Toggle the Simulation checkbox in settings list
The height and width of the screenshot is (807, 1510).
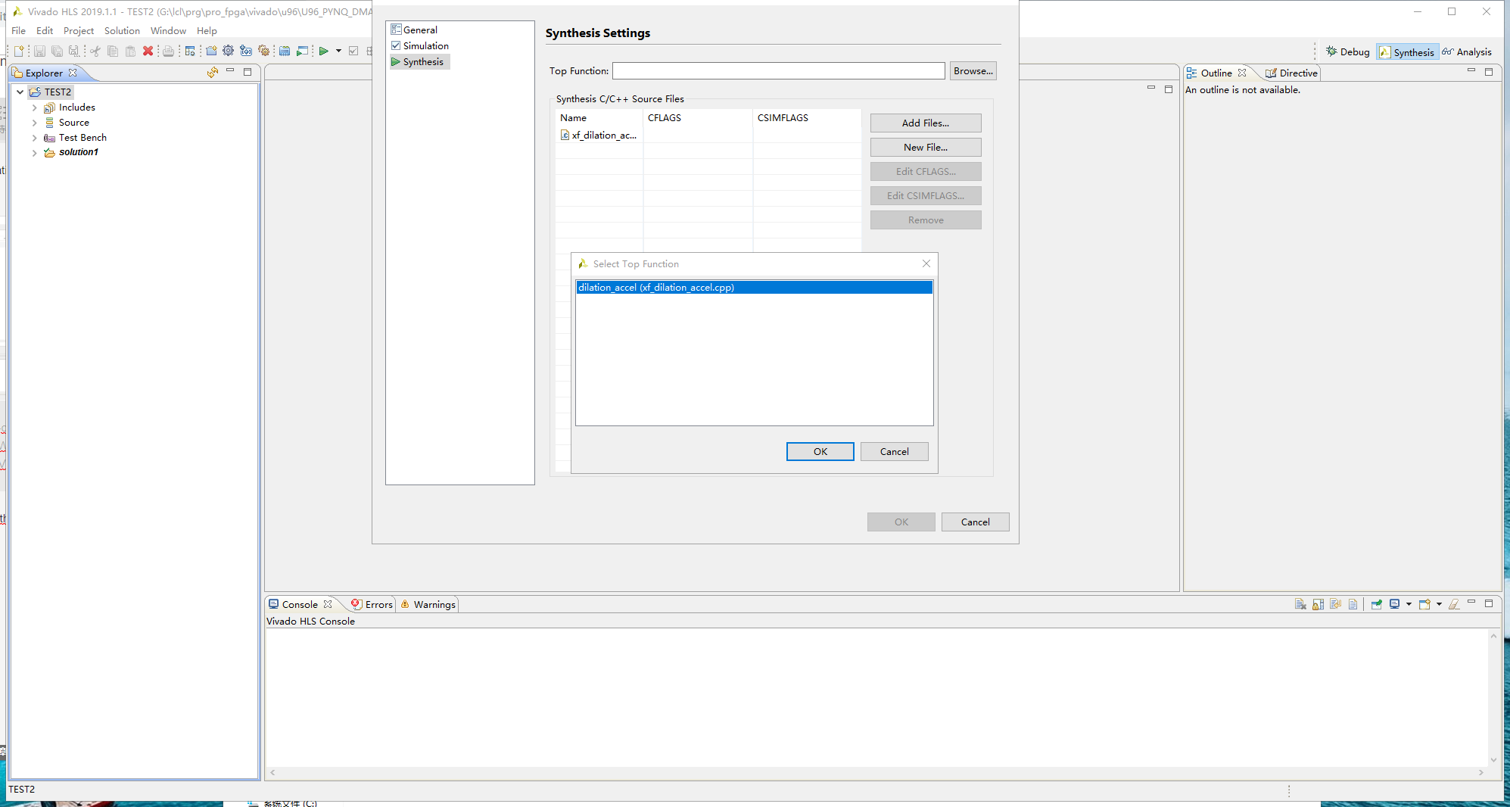(x=396, y=45)
